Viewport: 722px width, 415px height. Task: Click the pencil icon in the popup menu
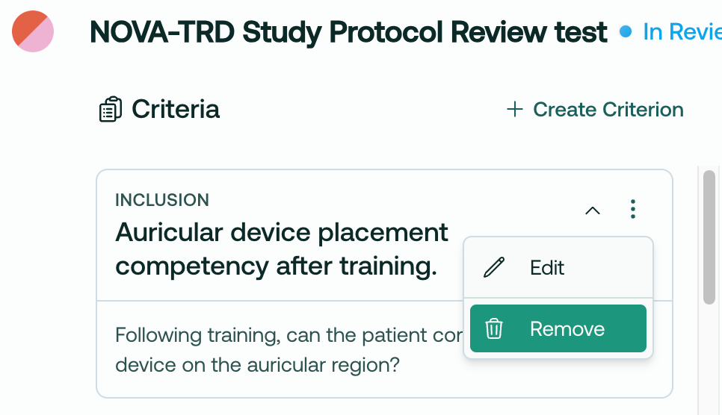[x=494, y=267]
